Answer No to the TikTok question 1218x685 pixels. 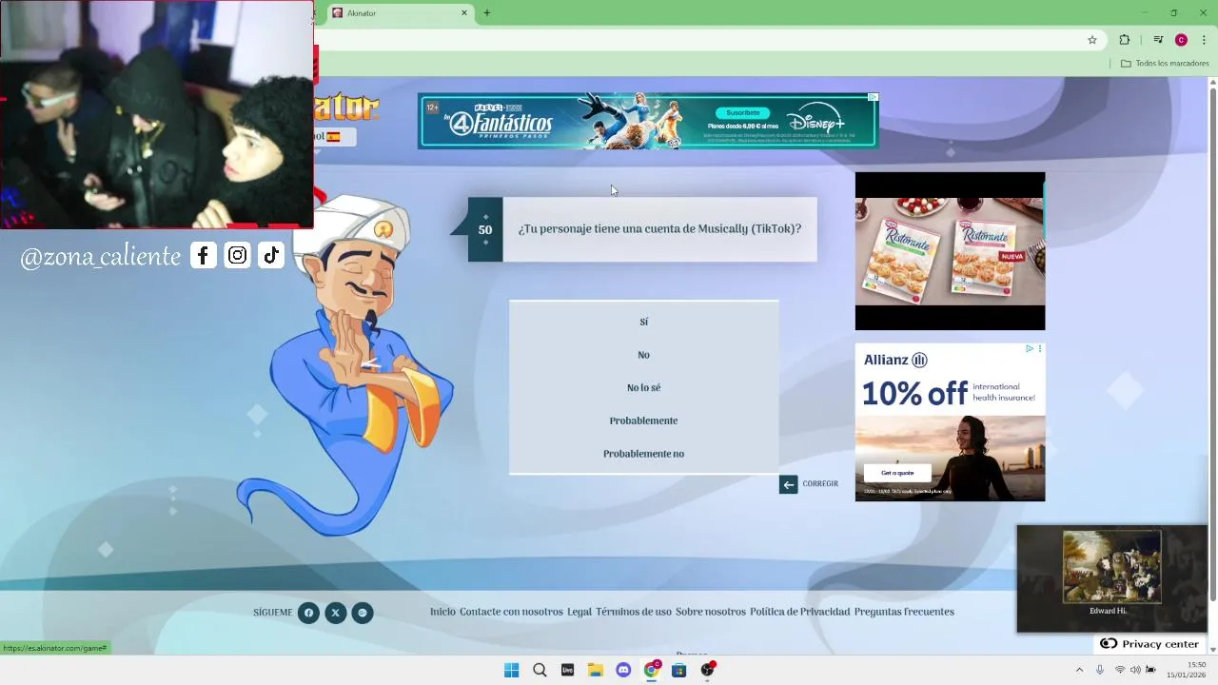(x=643, y=355)
